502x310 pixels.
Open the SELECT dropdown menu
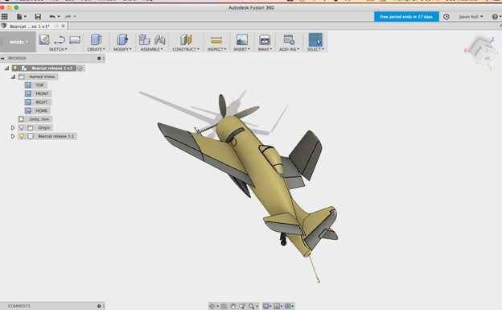[x=315, y=49]
